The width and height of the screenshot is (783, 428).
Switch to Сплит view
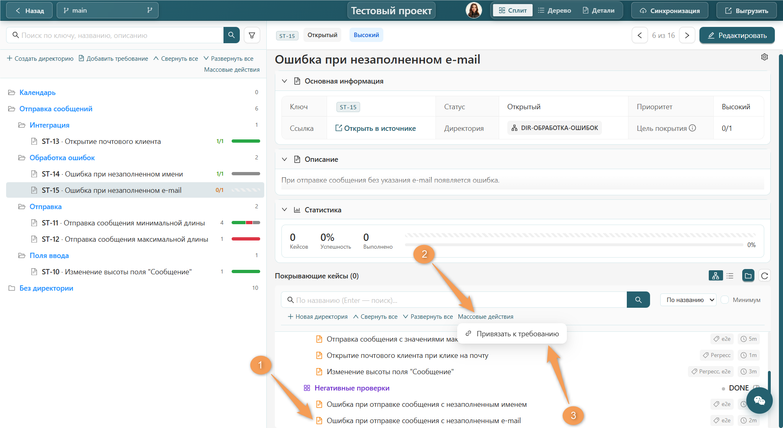(513, 11)
